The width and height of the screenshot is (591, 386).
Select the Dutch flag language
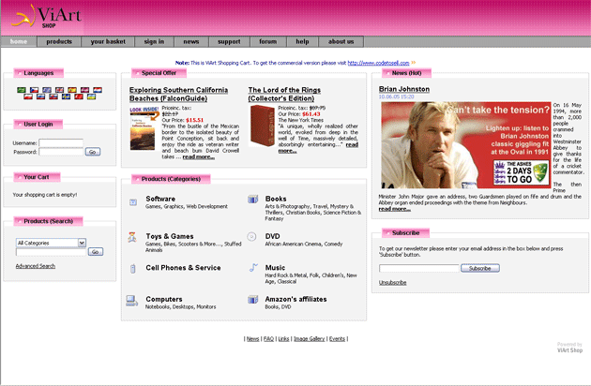pos(98,90)
